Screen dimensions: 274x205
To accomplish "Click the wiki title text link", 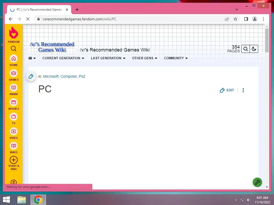I will [x=115, y=50].
